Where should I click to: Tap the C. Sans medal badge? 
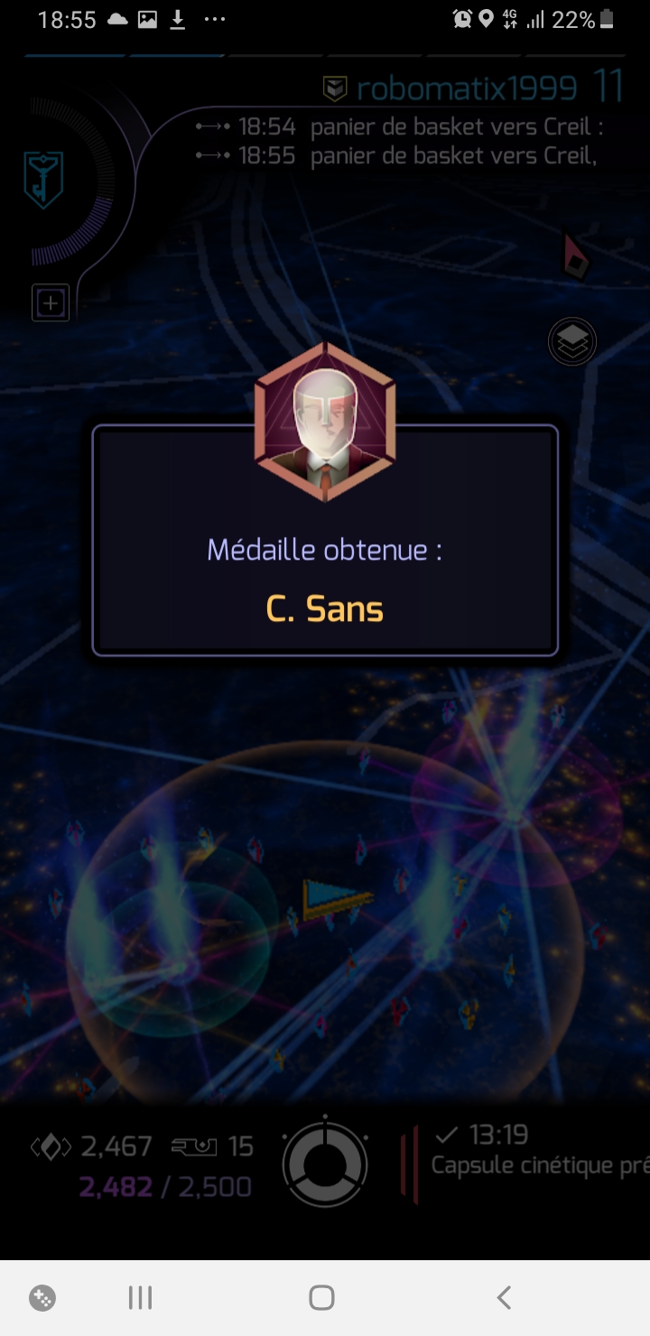(x=325, y=422)
